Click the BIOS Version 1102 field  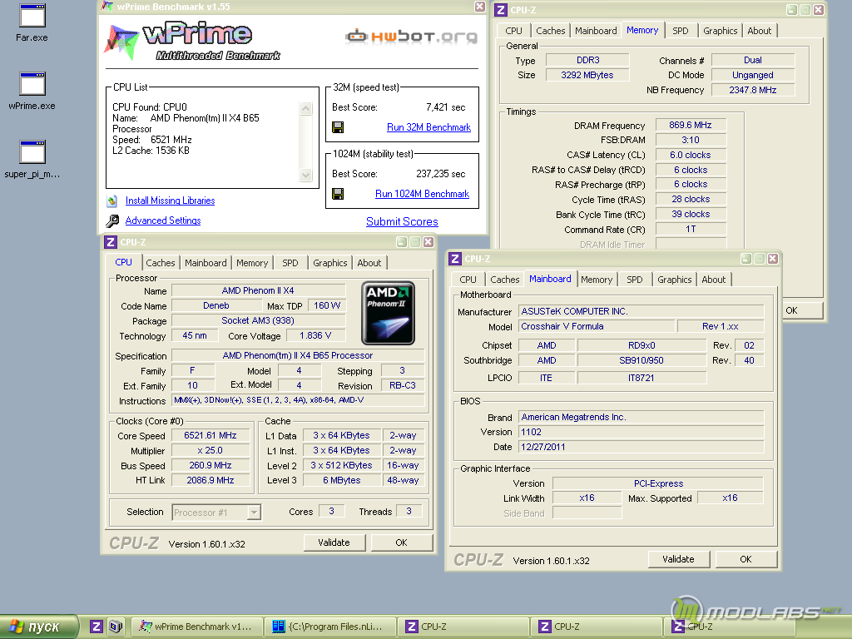tap(641, 432)
